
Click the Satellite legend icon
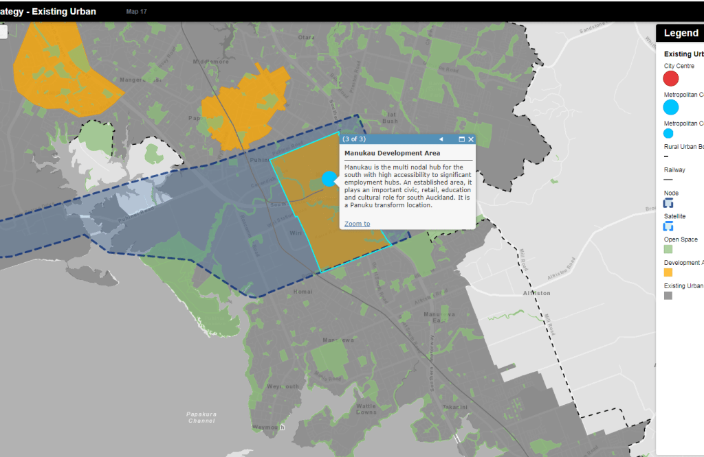668,226
